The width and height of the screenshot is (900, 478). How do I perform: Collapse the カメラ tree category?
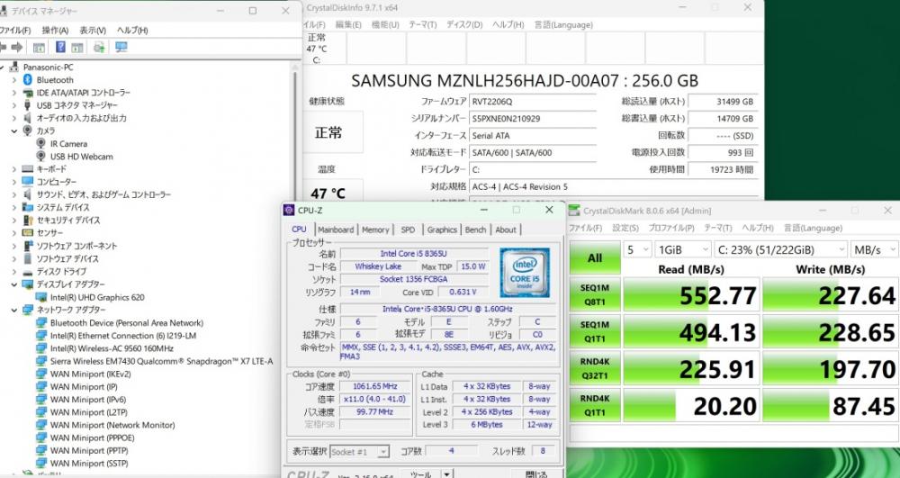[x=13, y=131]
